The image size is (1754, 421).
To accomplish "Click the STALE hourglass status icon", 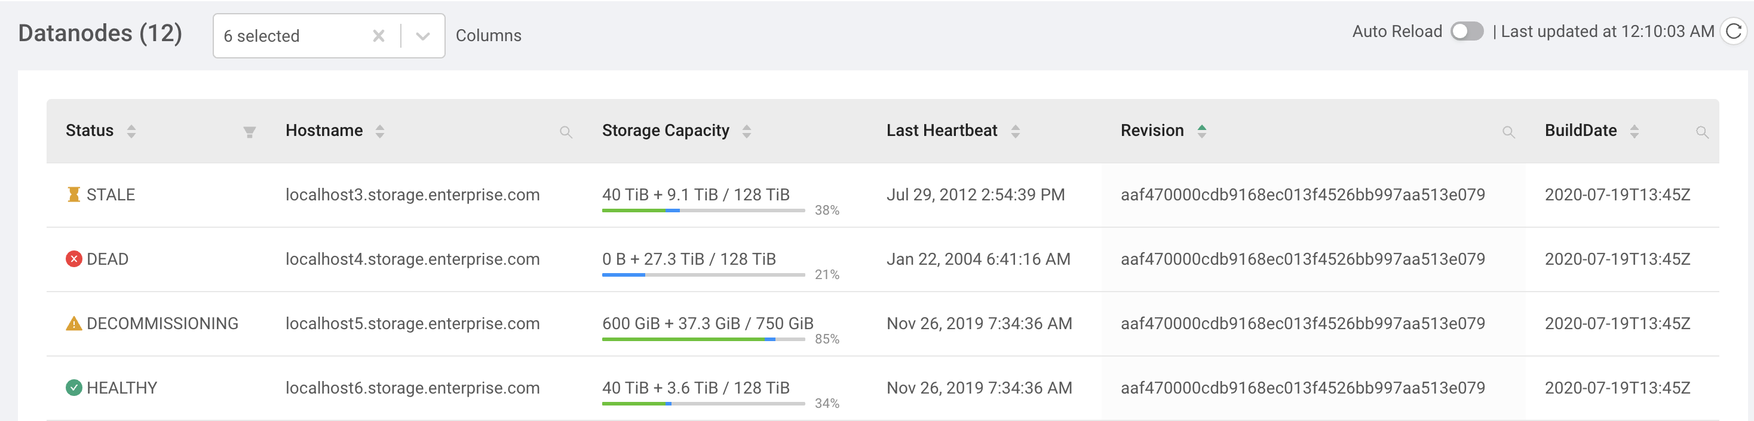I will click(73, 195).
